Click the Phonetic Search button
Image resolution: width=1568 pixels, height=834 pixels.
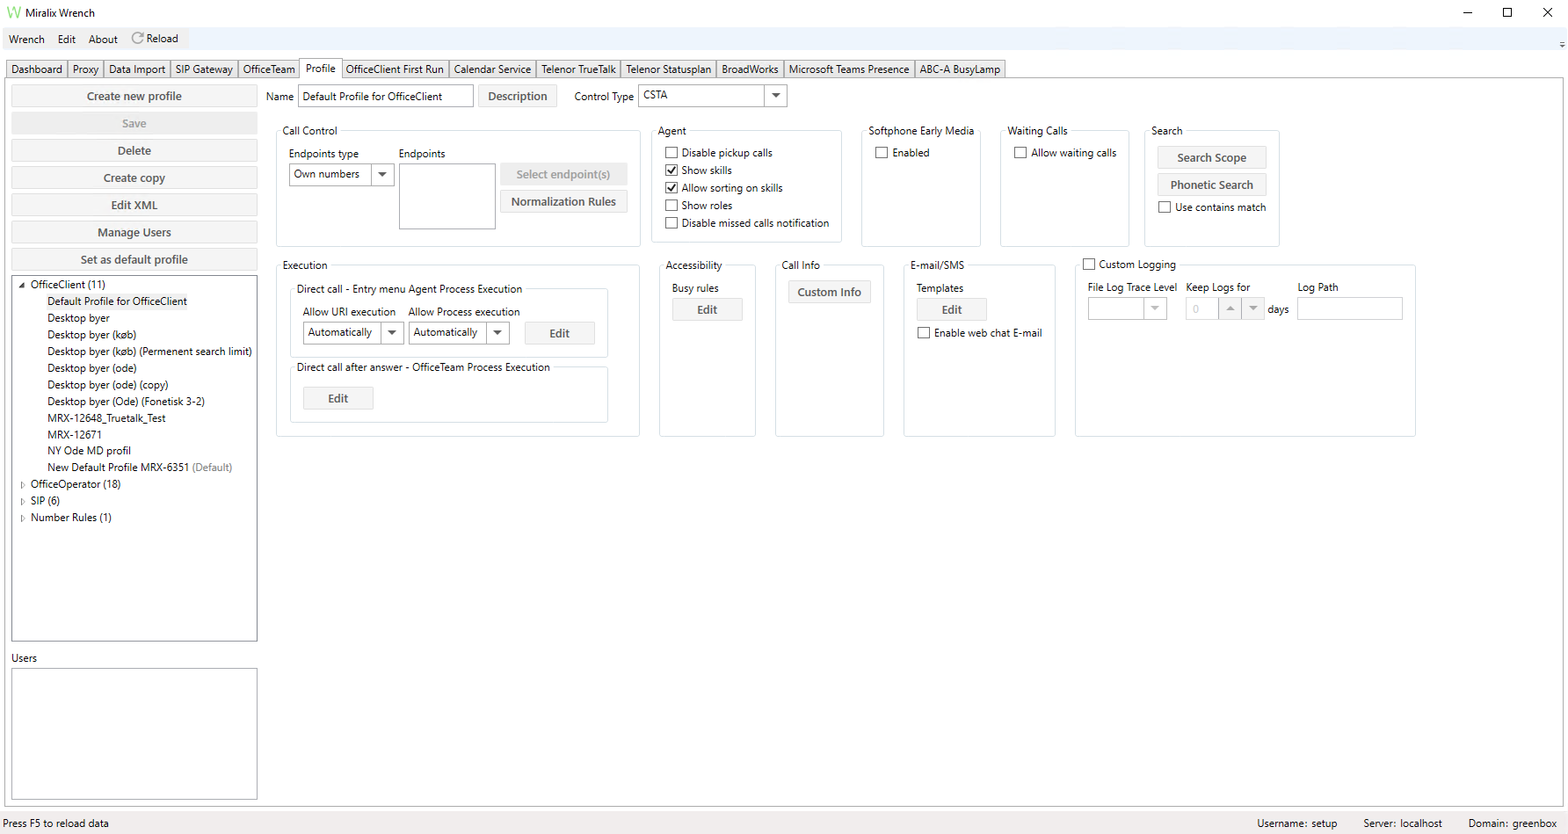[1212, 185]
